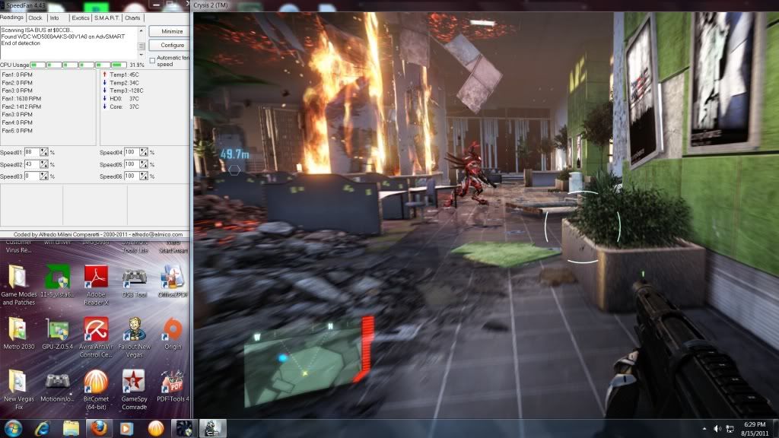This screenshot has width=779, height=438.
Task: Adjust Speed01 spinner arrows
Action: tap(43, 152)
